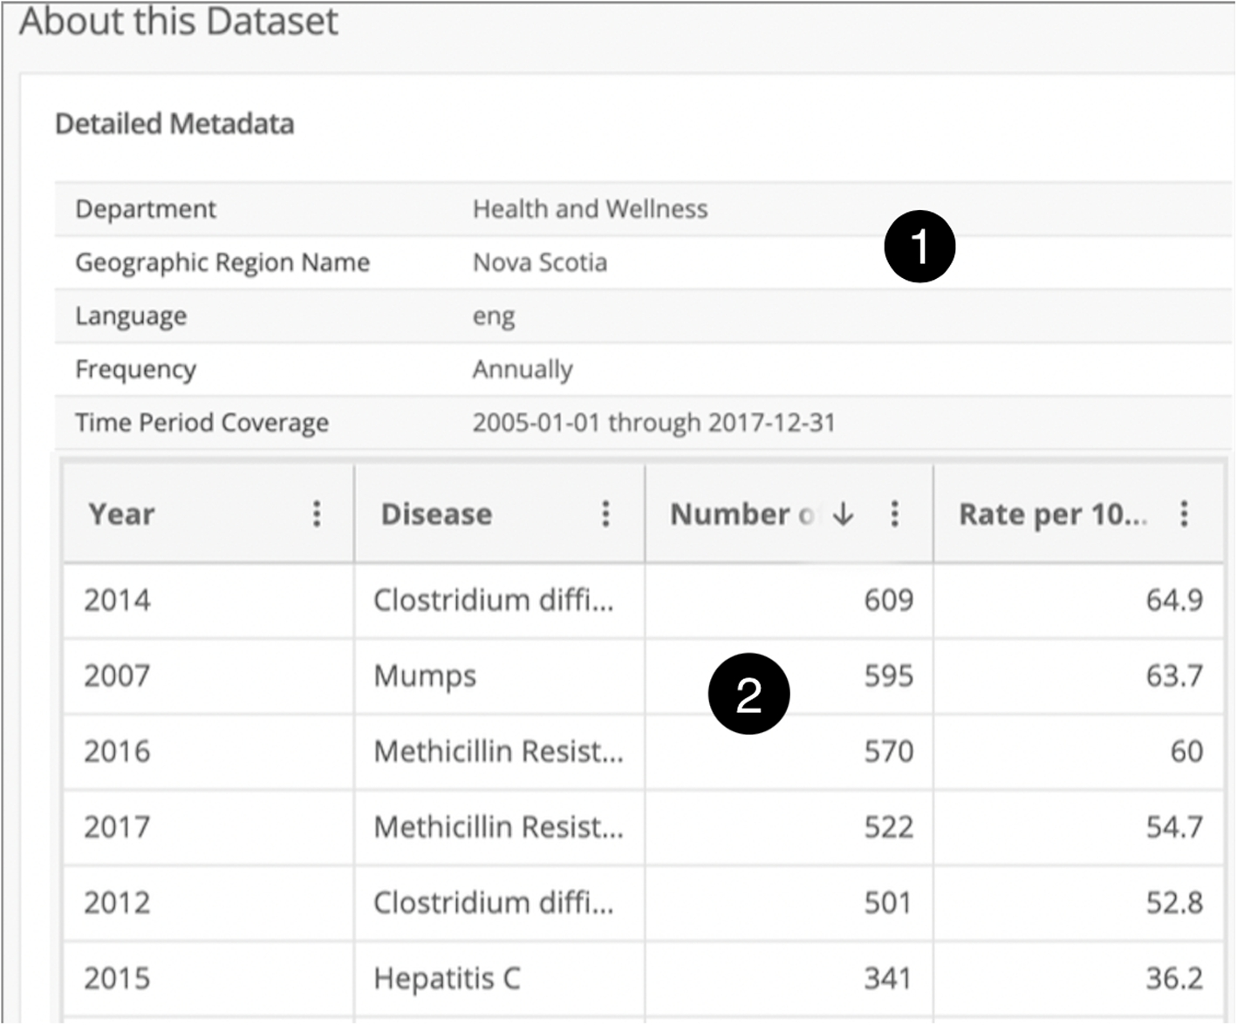Select the 52.8 rate cell
Viewport: 1237px width, 1025px height.
1078,903
